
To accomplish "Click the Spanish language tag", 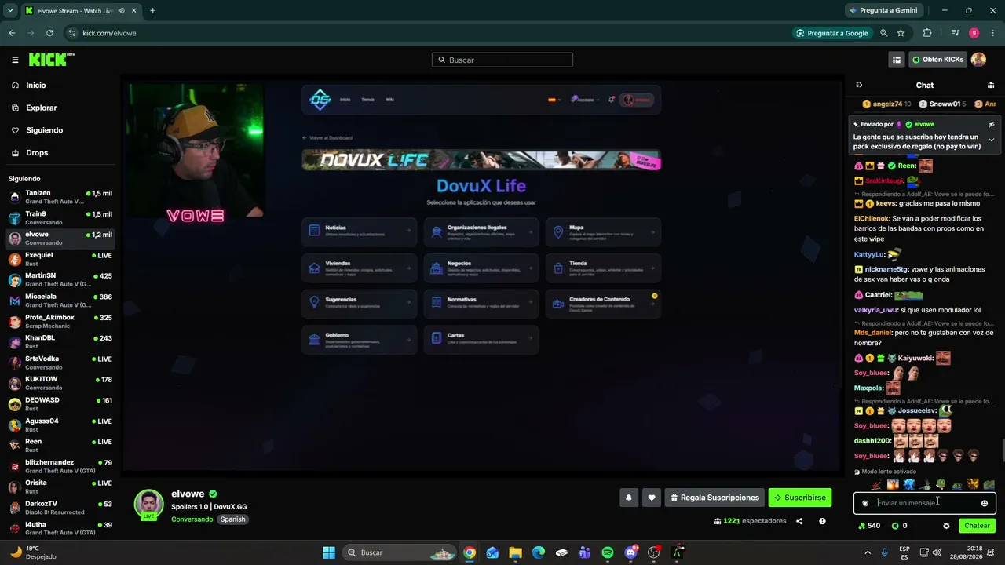I will 232,519.
